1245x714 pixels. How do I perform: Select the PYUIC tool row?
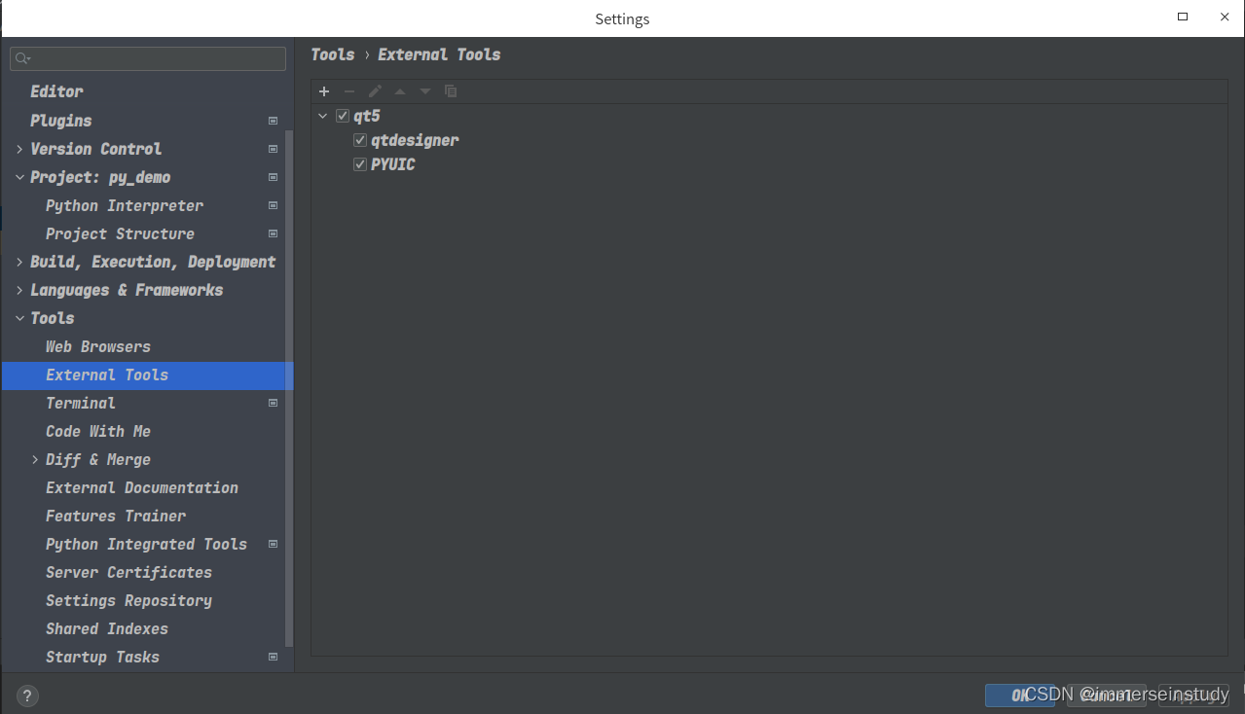click(393, 164)
